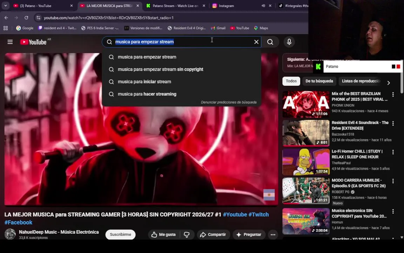Click 'Denunciar predicciones de búsqueda'
This screenshot has width=404, height=253.
pyautogui.click(x=229, y=102)
